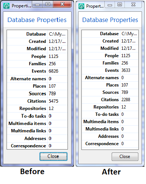Maximize the After Properties window
The height and width of the screenshot is (184, 146).
tap(120, 5)
